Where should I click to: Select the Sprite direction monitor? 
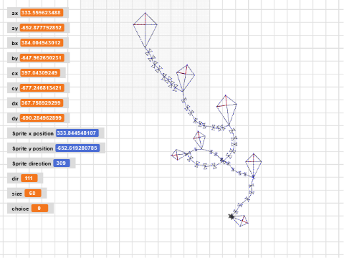pos(42,163)
